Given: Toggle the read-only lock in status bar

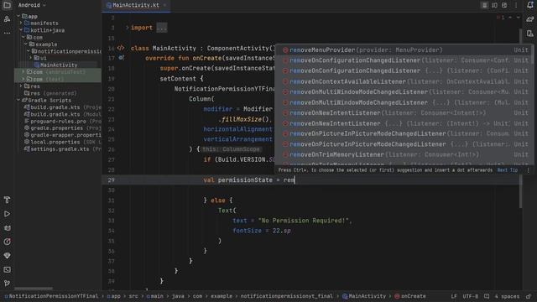Looking at the screenshot, I should click(x=529, y=296).
